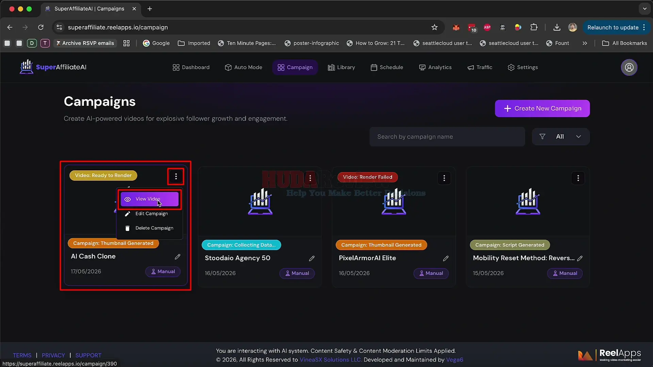The image size is (653, 367).
Task: Click the Campaign: Collecting Data badge
Action: point(241,245)
